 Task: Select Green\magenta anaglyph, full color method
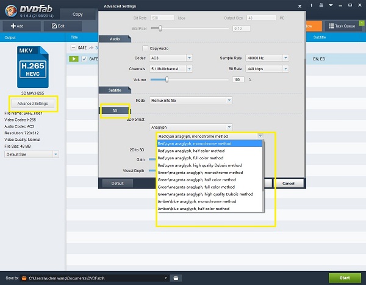[x=210, y=187]
